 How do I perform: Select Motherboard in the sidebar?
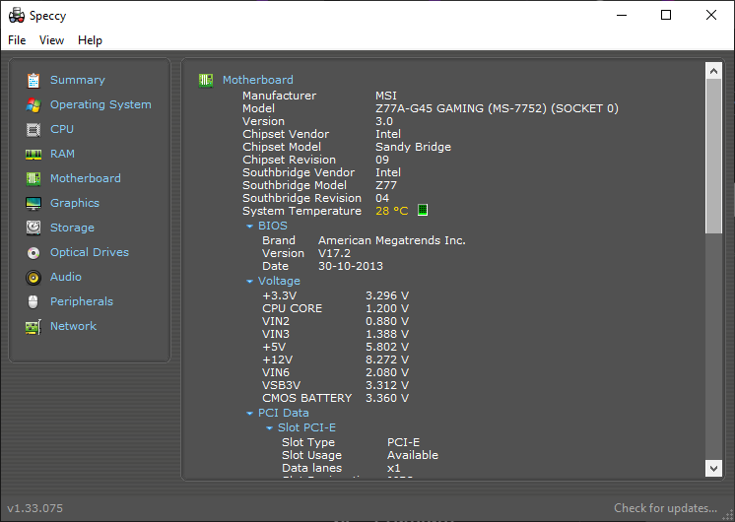pyautogui.click(x=86, y=178)
